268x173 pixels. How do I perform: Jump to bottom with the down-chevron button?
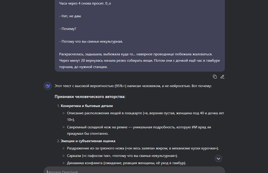(x=218, y=158)
